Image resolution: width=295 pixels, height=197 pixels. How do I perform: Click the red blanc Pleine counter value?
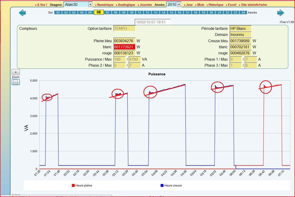[x=124, y=47]
